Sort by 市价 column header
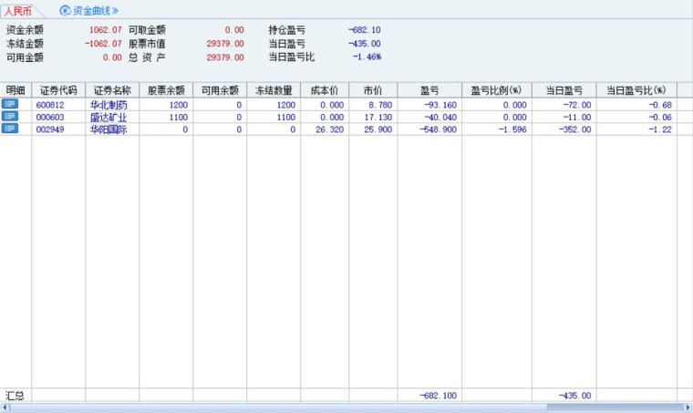 pyautogui.click(x=372, y=90)
